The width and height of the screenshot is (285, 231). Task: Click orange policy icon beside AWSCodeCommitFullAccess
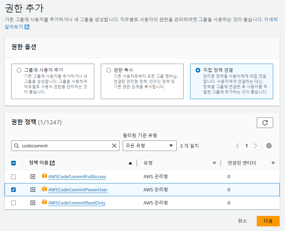click(44, 176)
